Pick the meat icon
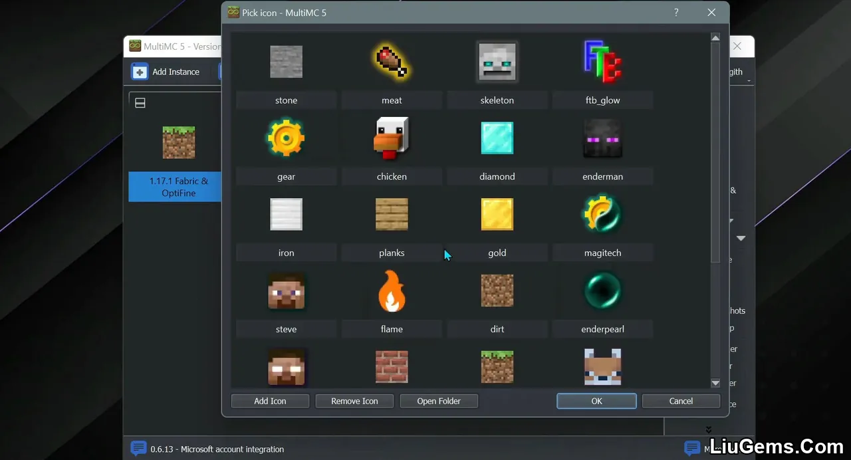The image size is (851, 460). click(x=392, y=62)
